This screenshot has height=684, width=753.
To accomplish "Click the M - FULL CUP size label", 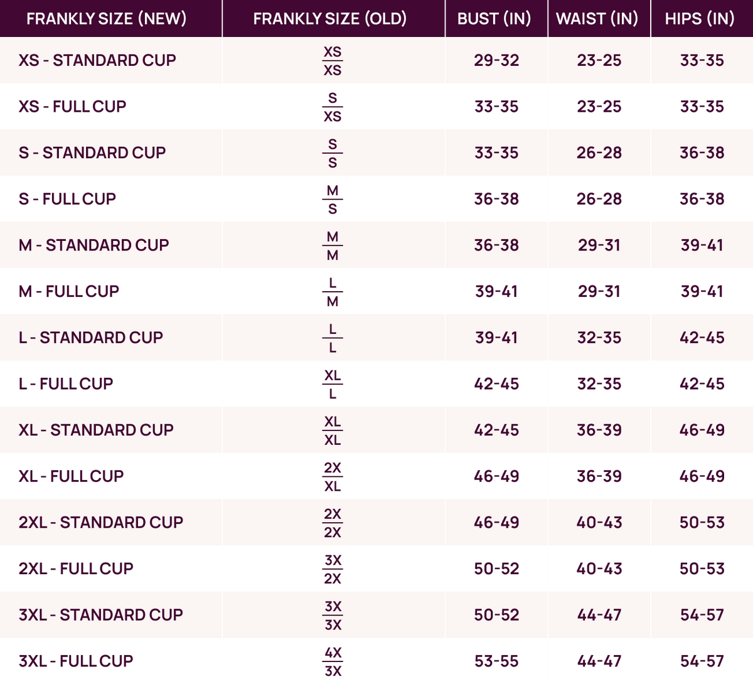I will 69,291.
